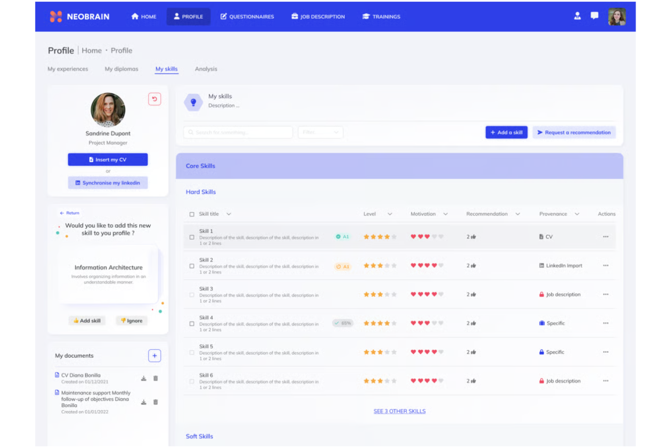Download the CV Diana Bonilla document

point(143,378)
